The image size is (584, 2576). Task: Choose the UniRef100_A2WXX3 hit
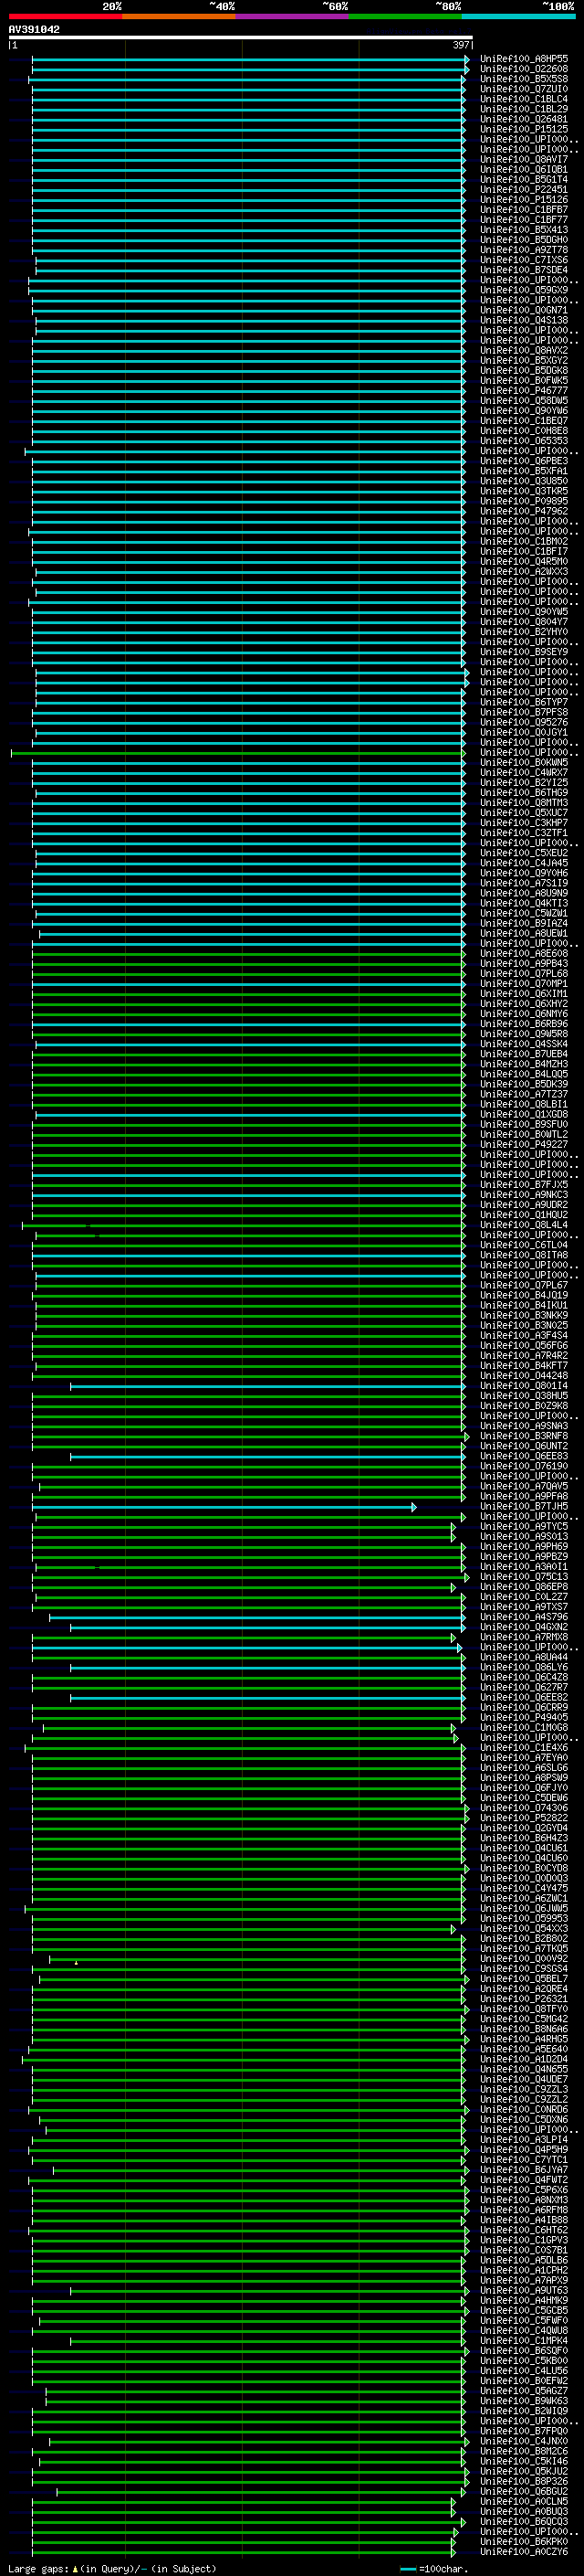click(x=524, y=572)
